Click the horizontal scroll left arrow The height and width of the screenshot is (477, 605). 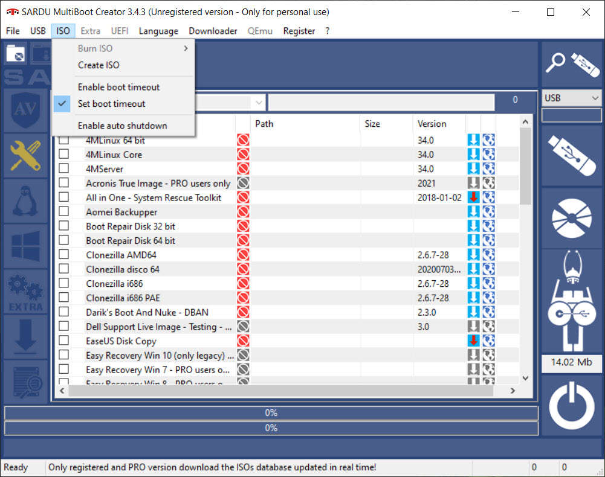[x=62, y=391]
